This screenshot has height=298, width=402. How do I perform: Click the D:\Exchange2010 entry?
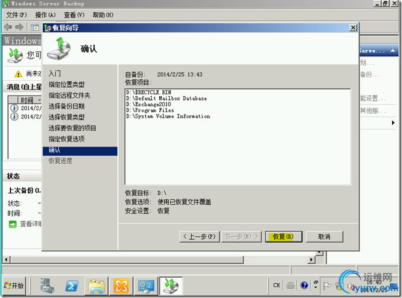148,104
